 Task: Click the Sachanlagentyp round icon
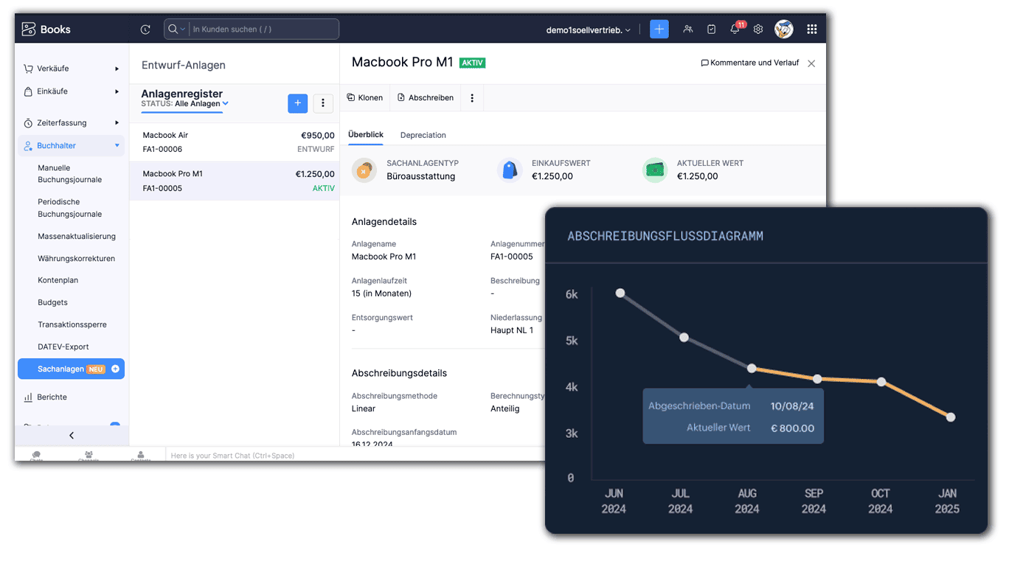coord(364,170)
